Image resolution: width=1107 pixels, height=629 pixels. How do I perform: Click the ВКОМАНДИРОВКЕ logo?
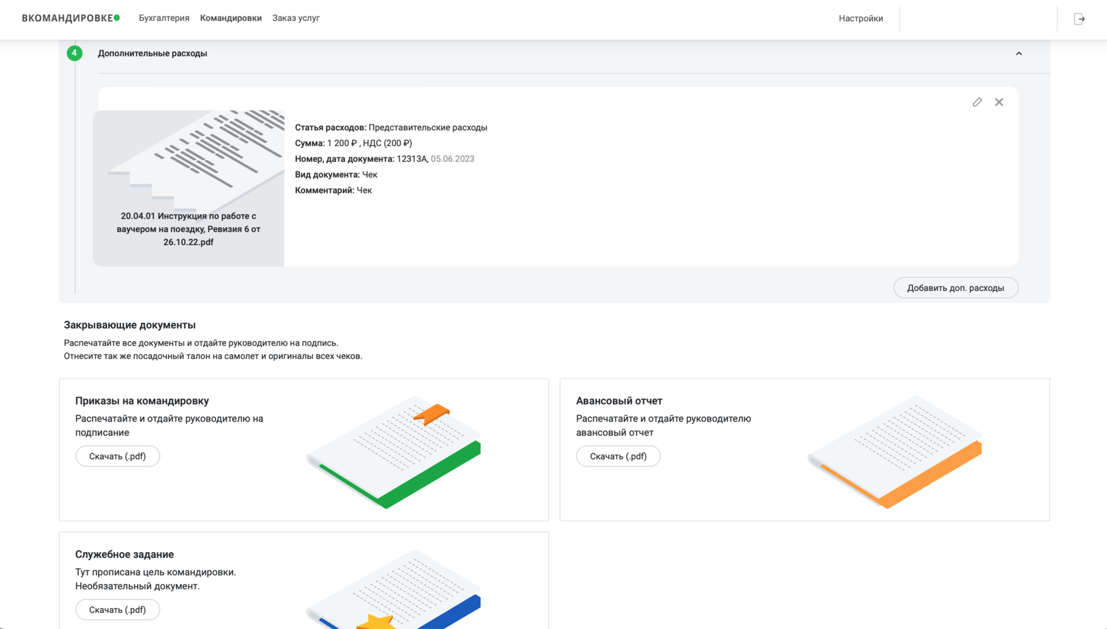pos(71,18)
